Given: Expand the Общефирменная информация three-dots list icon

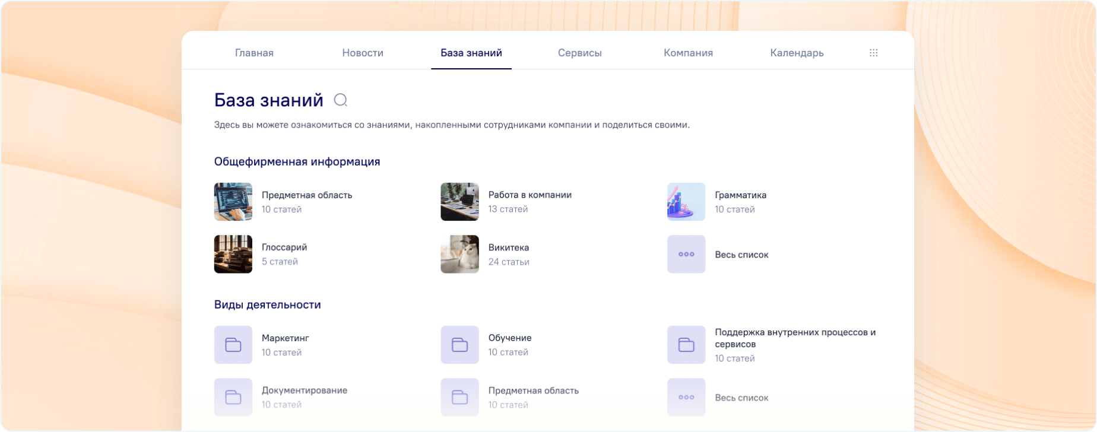Looking at the screenshot, I should (686, 254).
